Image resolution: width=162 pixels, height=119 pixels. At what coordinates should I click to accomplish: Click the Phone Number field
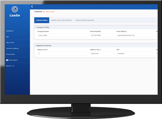click(102, 35)
